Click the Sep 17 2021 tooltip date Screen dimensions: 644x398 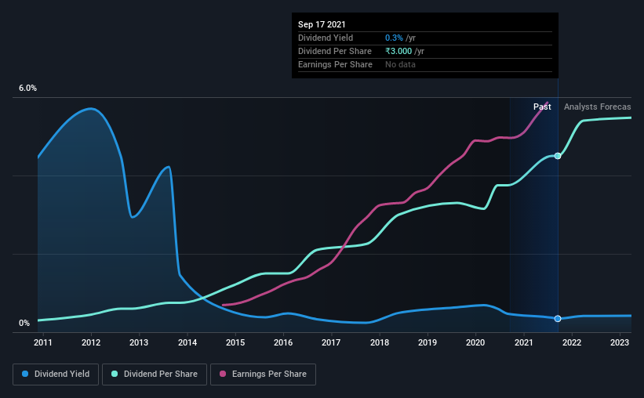(322, 24)
